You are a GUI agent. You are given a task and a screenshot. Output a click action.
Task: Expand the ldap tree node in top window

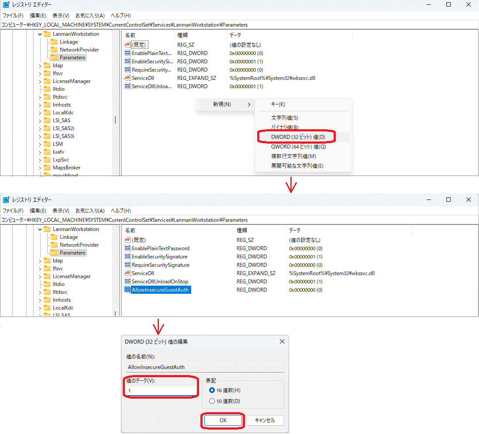click(40, 65)
